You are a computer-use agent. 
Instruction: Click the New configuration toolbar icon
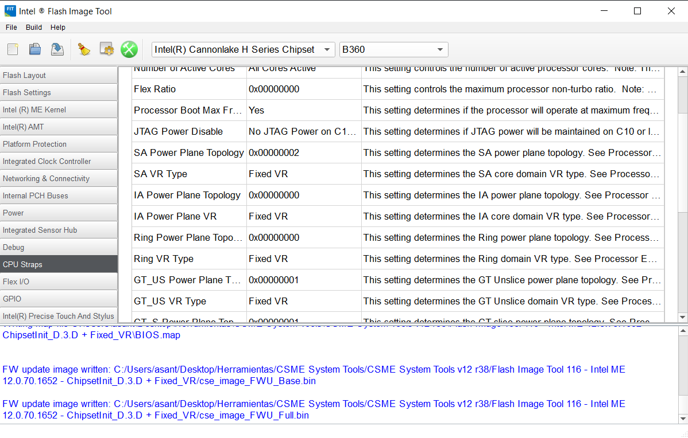pos(13,49)
